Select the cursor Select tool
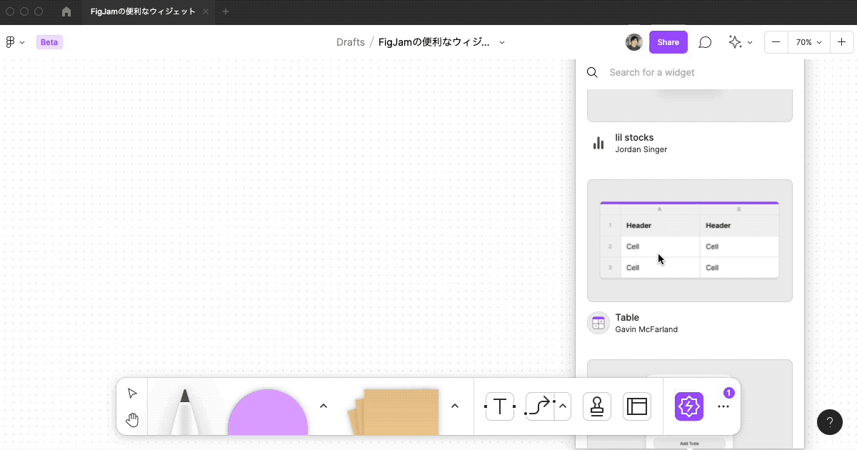This screenshot has width=857, height=450. tap(132, 392)
